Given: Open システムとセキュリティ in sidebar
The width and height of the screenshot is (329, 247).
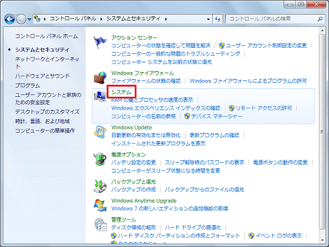Looking at the screenshot, I should pos(42,50).
